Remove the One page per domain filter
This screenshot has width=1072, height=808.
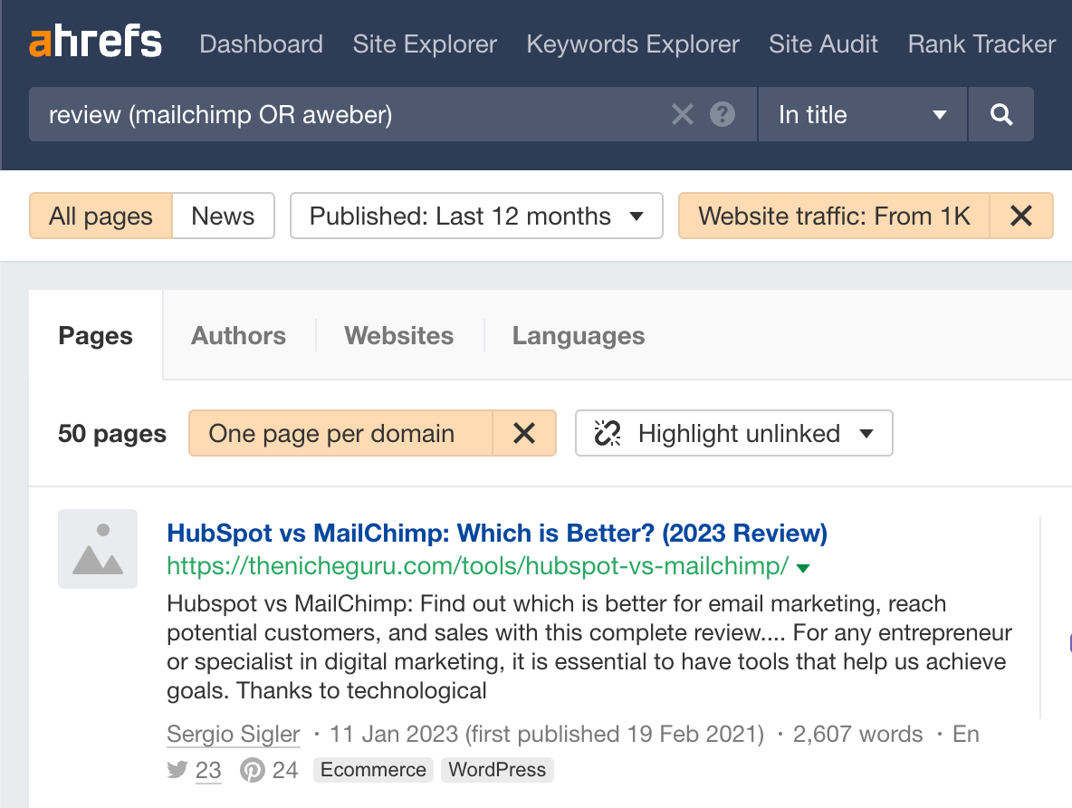[x=524, y=433]
